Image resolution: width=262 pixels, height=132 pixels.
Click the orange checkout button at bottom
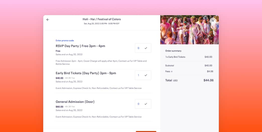(146, 131)
